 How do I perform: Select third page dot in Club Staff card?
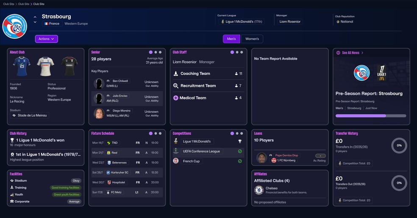[242, 52]
